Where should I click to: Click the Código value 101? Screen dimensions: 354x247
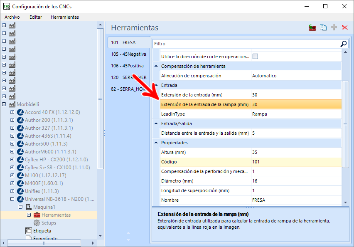coord(296,162)
